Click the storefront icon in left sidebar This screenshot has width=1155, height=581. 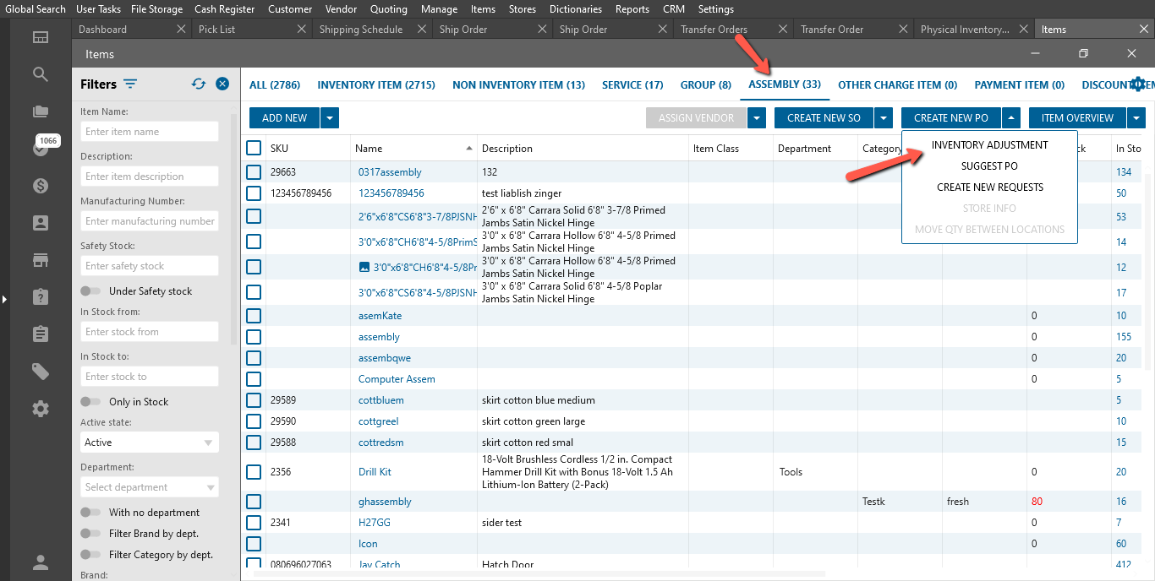[41, 260]
